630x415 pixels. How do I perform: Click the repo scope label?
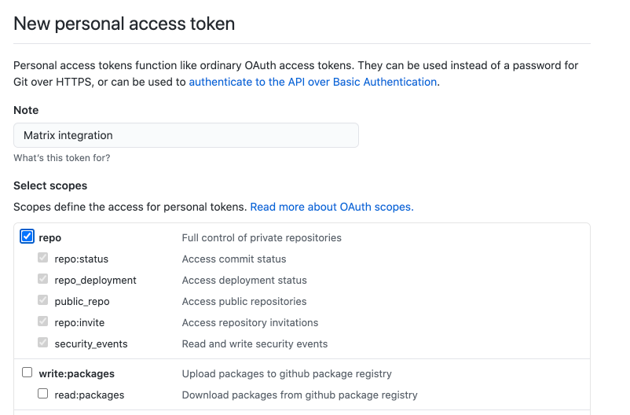[49, 238]
